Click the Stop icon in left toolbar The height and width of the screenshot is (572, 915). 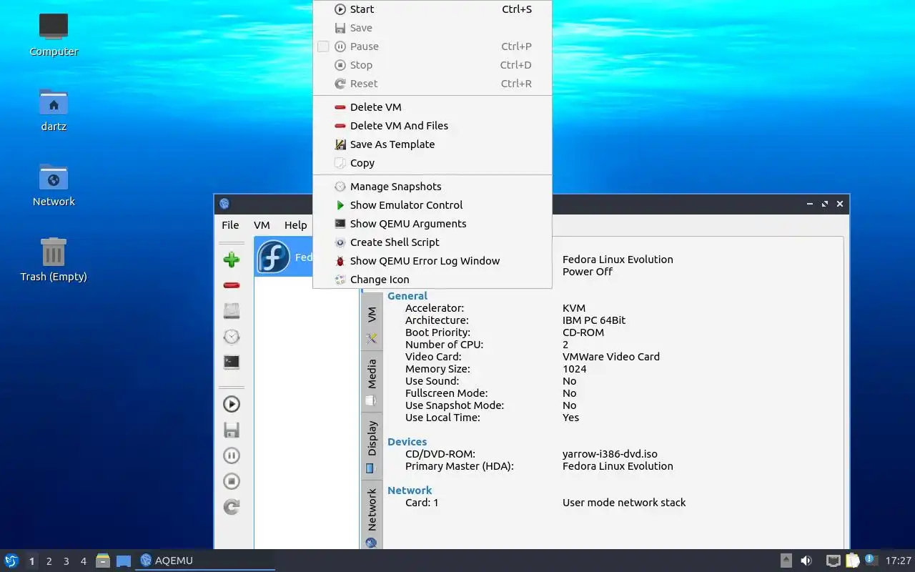(x=231, y=481)
